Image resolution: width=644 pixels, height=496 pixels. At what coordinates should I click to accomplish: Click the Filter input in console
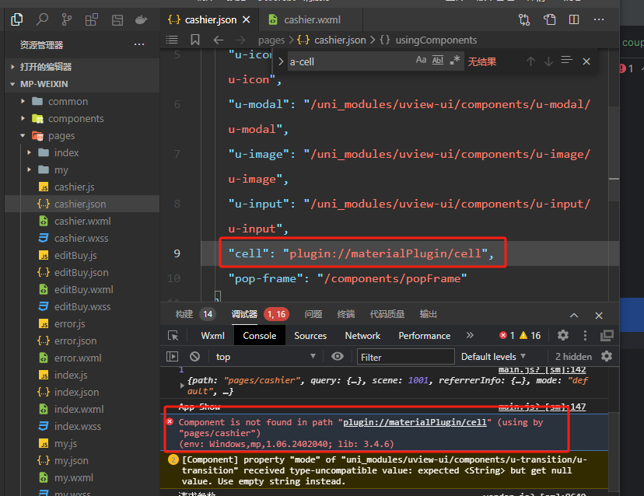pyautogui.click(x=406, y=357)
